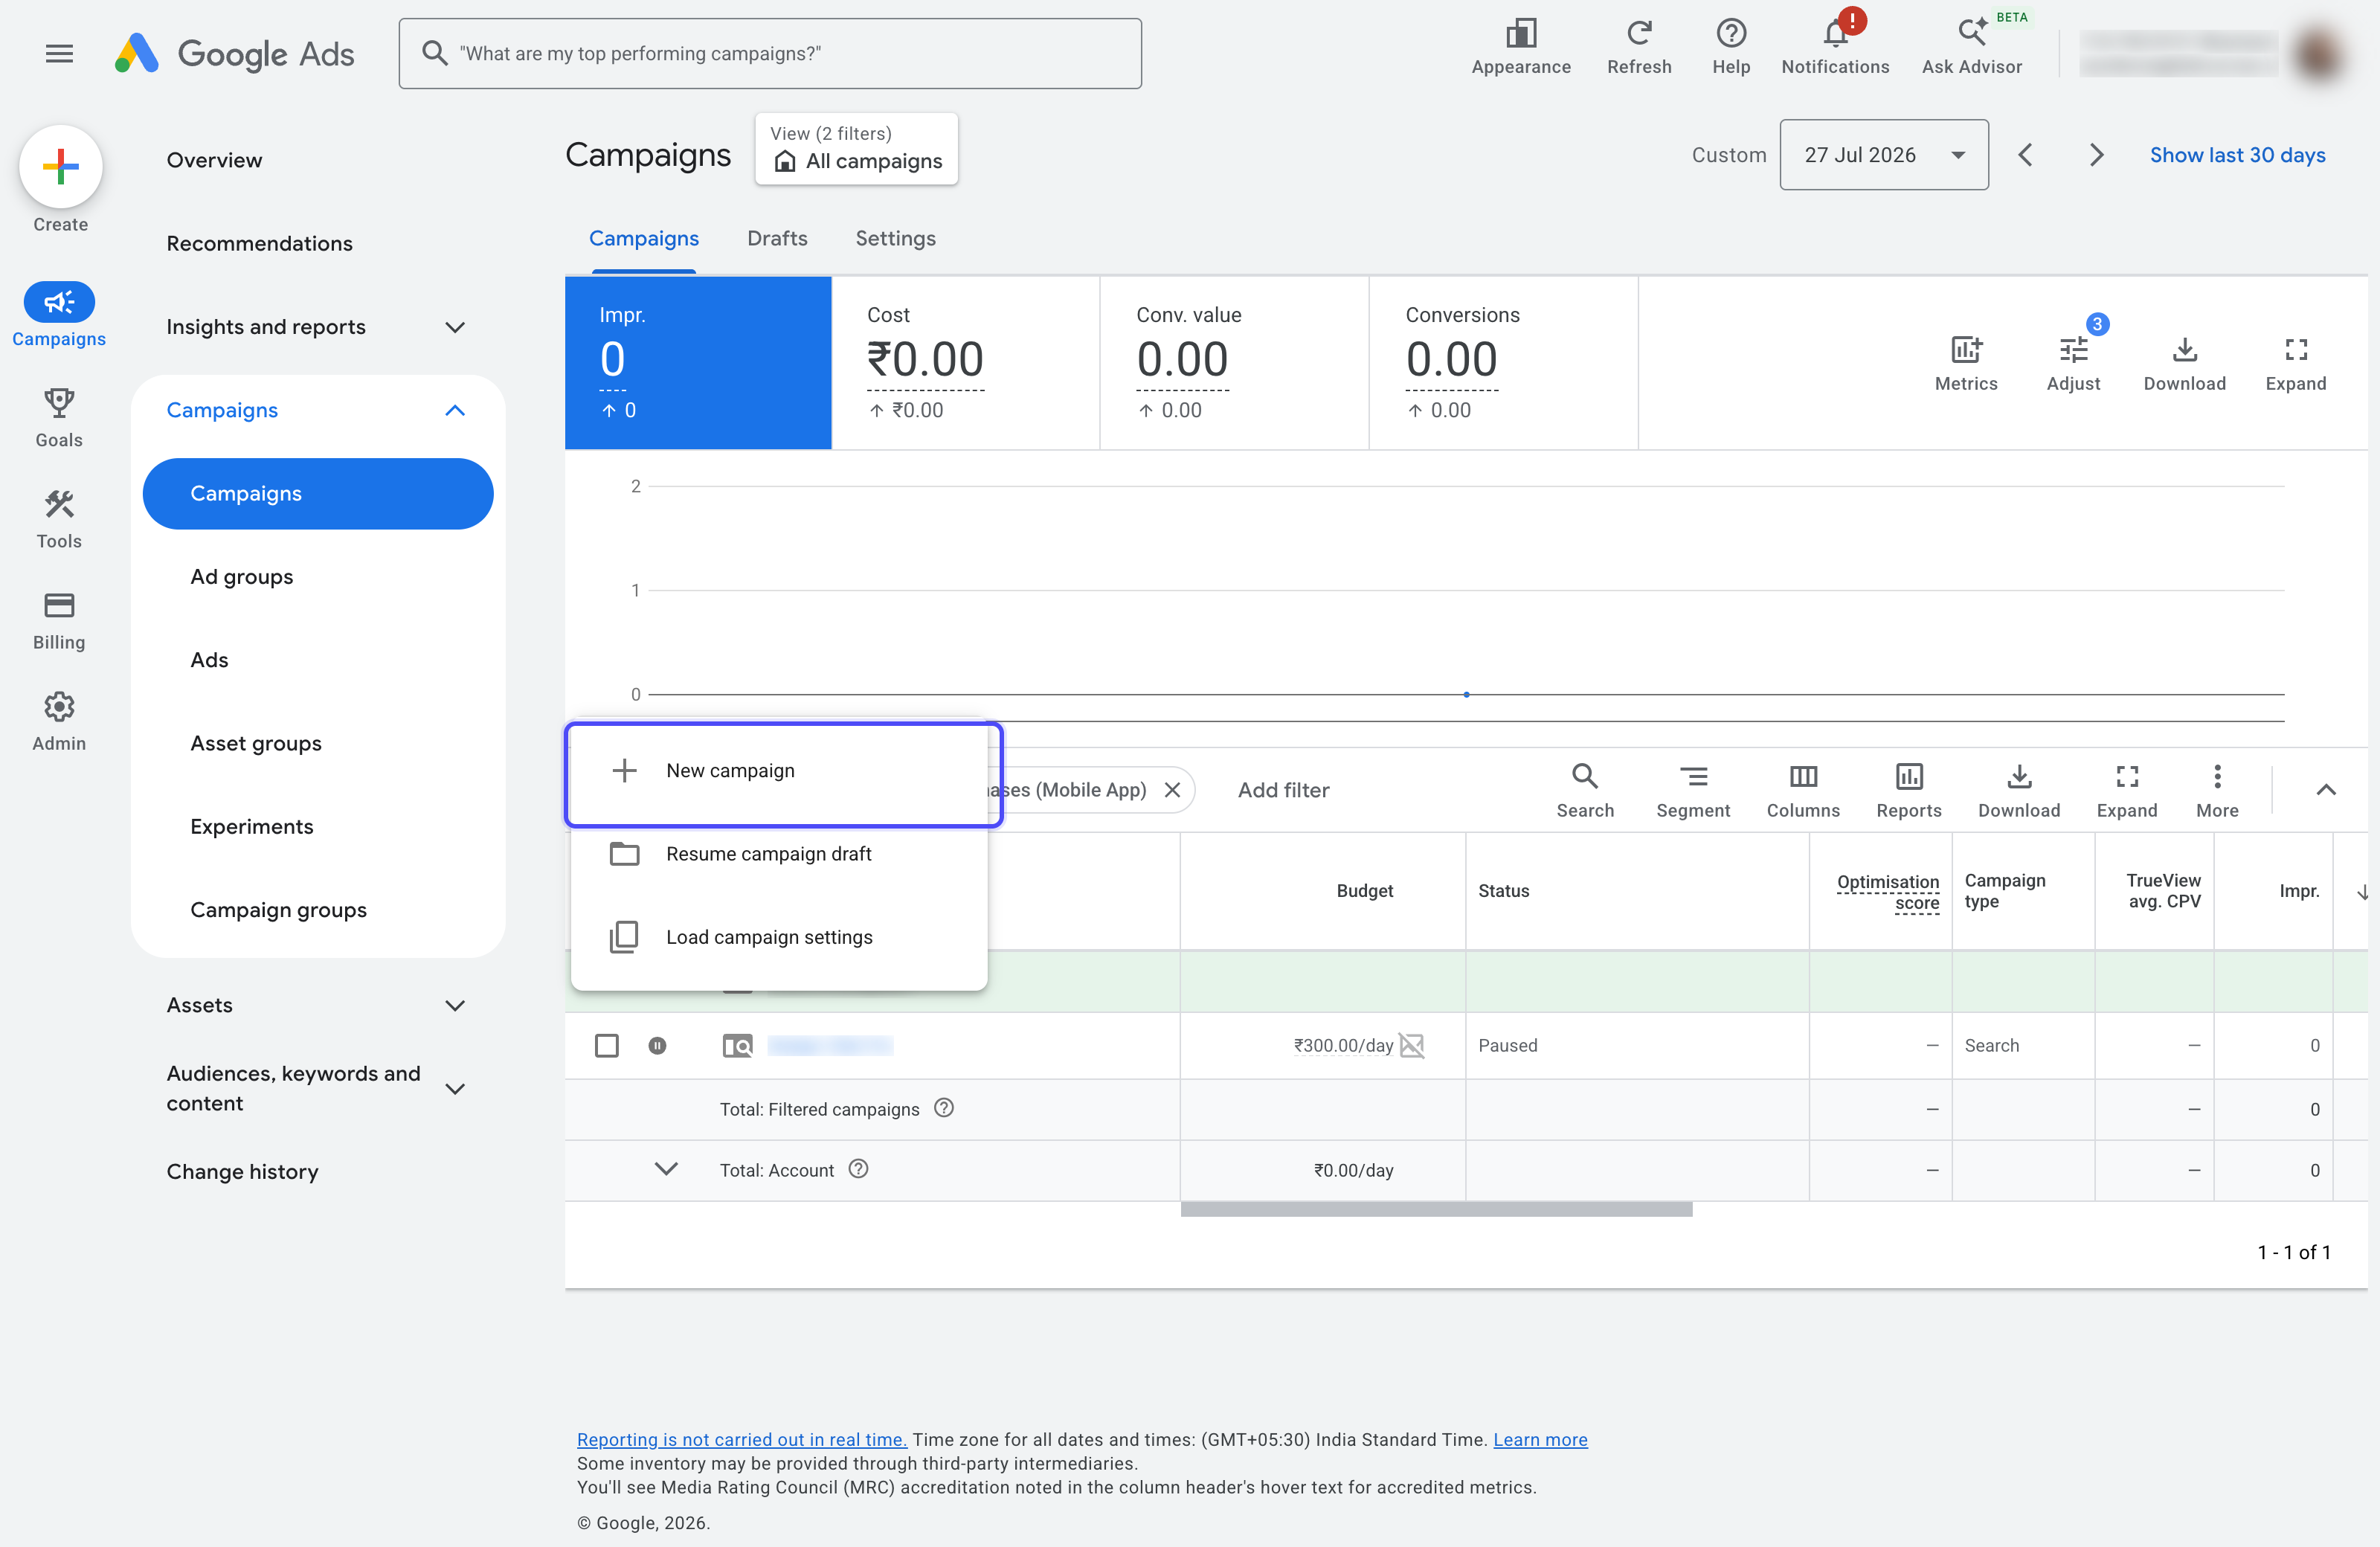
Task: Expand the Total: Account row chevron
Action: point(666,1169)
